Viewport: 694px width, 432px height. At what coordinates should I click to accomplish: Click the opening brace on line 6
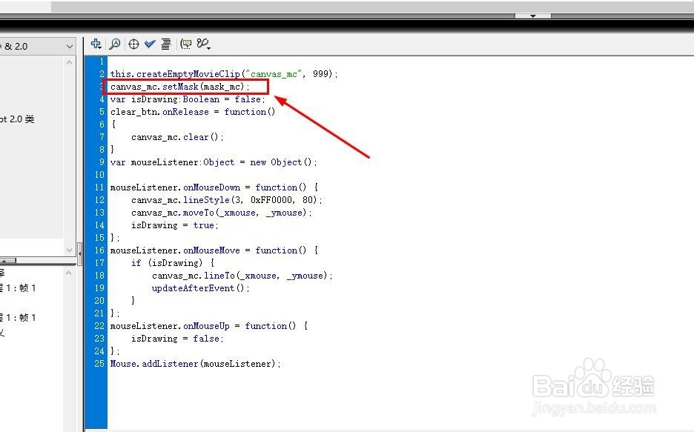tap(113, 124)
